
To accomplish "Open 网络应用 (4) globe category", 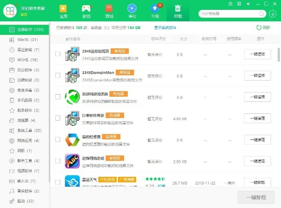I will 24,140.
